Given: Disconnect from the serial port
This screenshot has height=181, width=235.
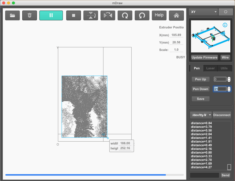Looking at the screenshot, I should coord(222,115).
